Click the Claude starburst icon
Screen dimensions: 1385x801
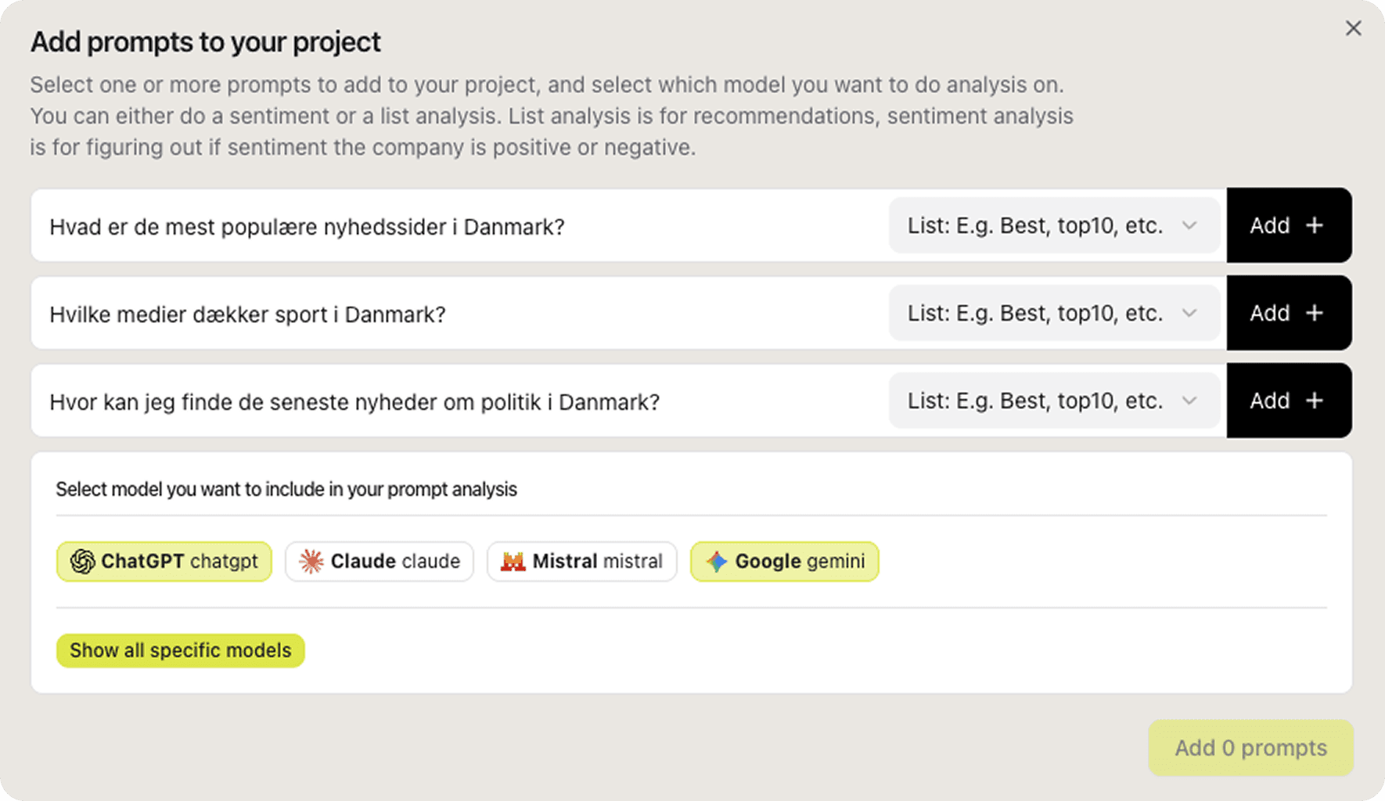pyautogui.click(x=311, y=562)
